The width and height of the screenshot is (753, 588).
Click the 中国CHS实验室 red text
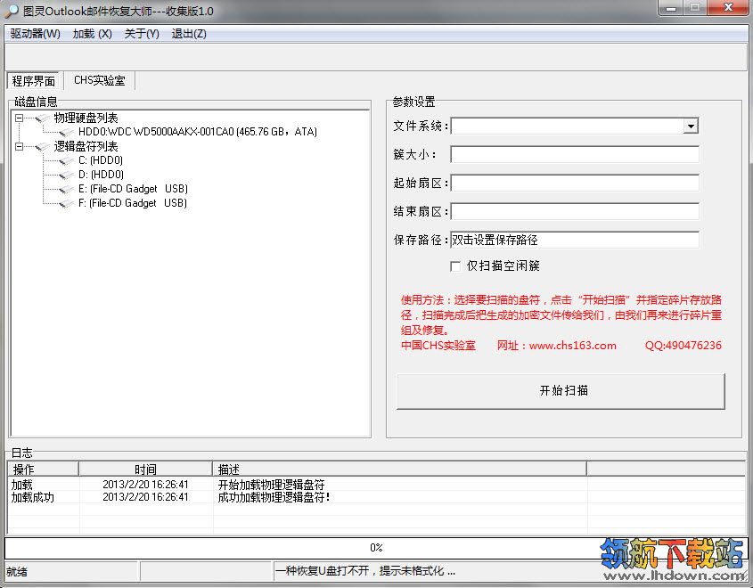point(438,346)
